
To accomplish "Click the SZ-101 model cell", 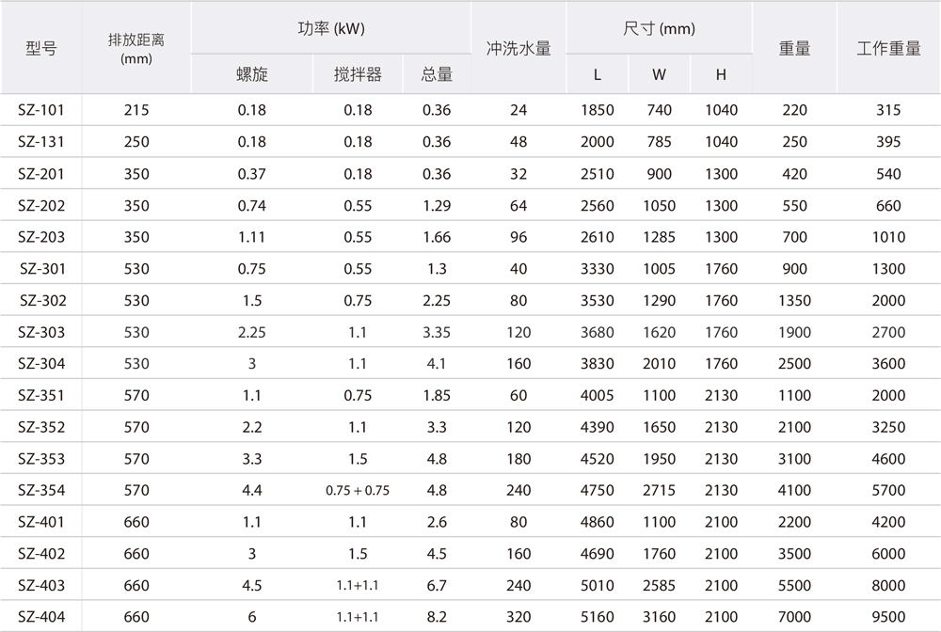I will [41, 110].
